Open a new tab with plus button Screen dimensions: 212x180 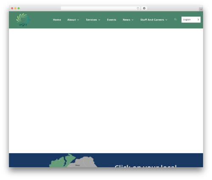pyautogui.click(x=201, y=9)
